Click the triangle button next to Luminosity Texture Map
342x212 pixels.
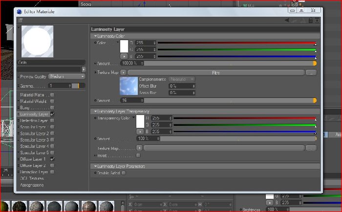click(123, 72)
